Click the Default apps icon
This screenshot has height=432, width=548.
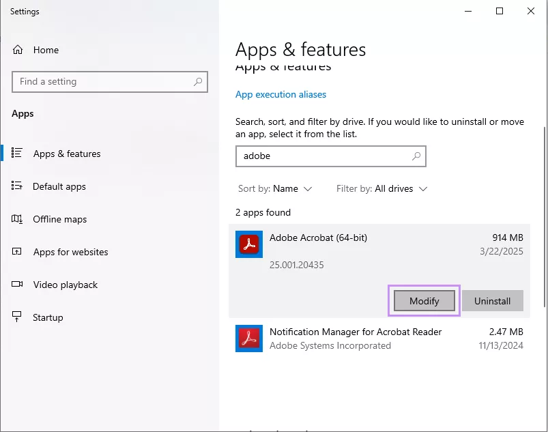click(18, 186)
